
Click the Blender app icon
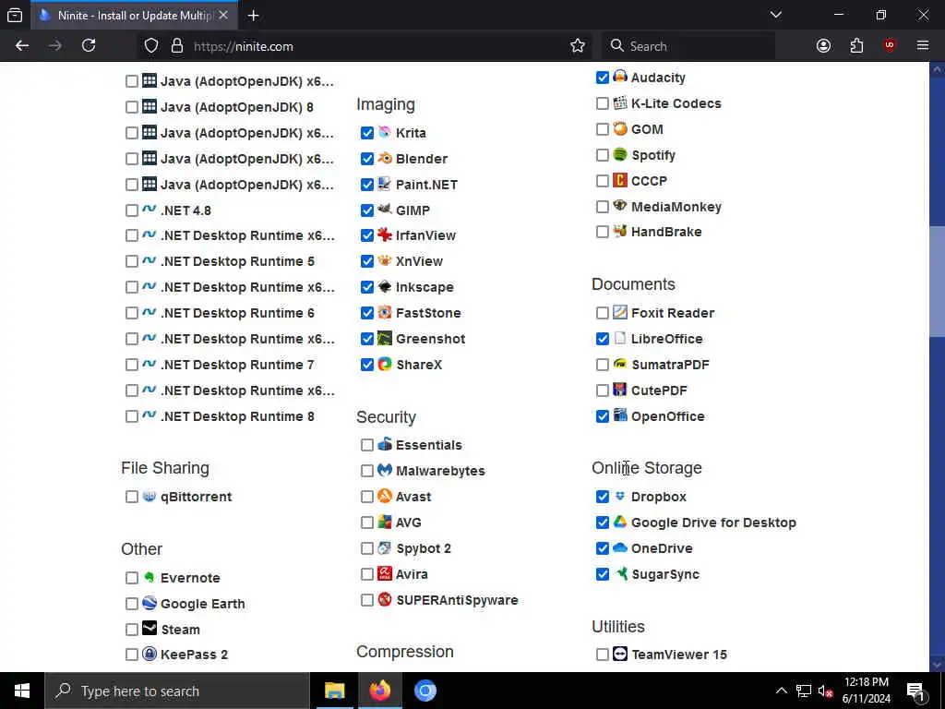coord(385,158)
